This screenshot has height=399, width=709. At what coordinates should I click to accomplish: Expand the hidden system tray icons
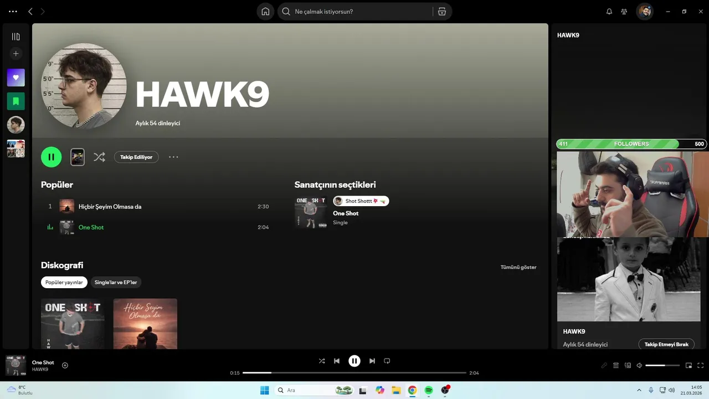pos(639,390)
